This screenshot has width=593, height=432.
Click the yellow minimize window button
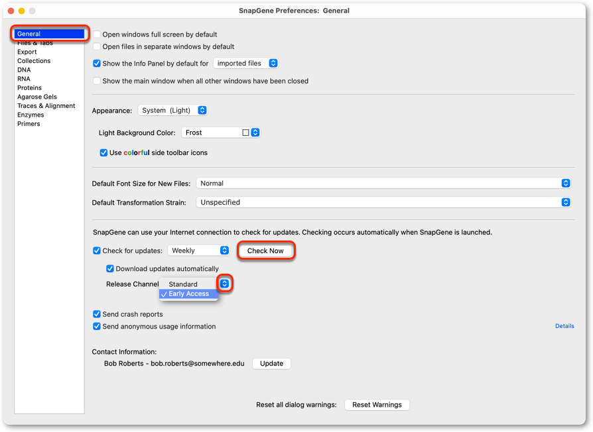tap(21, 11)
